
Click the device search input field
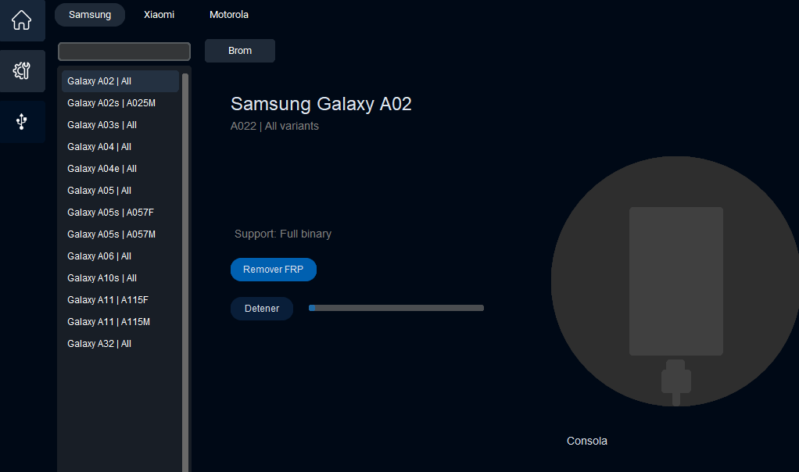124,52
